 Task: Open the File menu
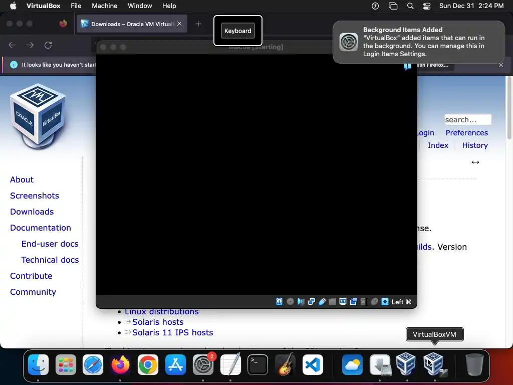[x=76, y=6]
